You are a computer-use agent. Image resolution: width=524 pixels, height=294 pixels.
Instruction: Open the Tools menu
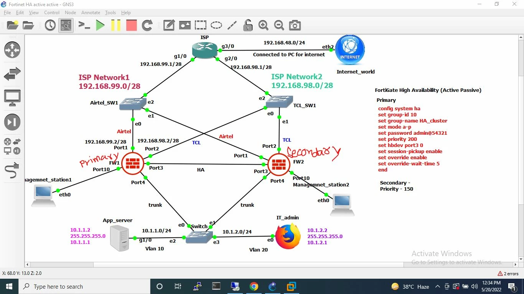tap(110, 13)
